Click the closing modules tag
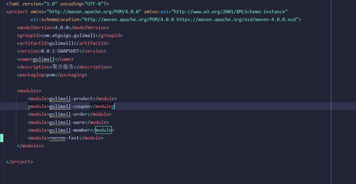 click(x=30, y=146)
